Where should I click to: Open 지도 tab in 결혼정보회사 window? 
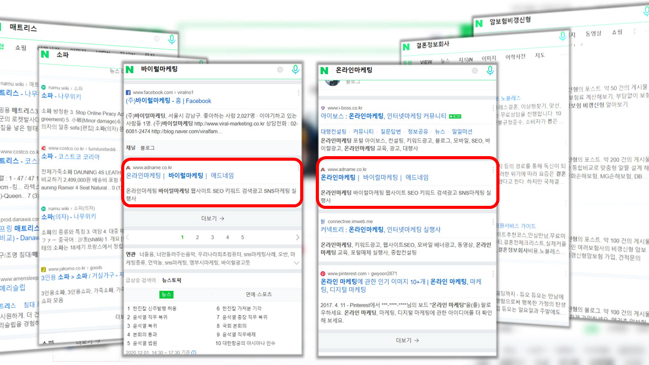[x=539, y=55]
